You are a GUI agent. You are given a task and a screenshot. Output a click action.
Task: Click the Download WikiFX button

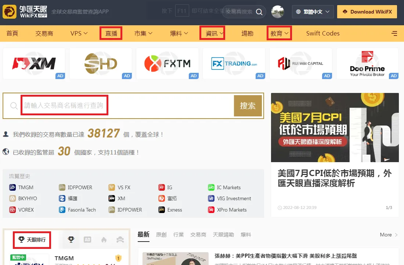(x=367, y=12)
